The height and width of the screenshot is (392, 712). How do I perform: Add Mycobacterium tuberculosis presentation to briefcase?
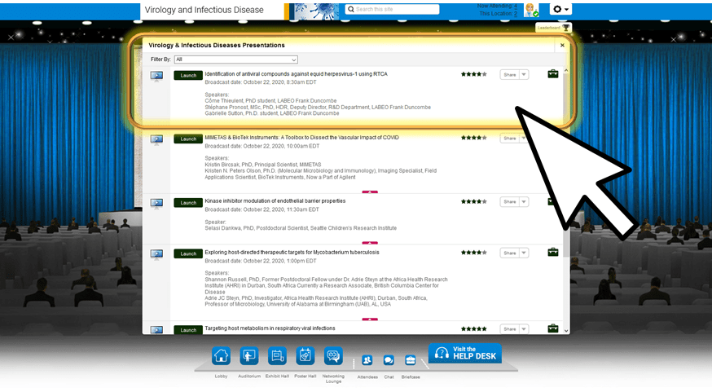(552, 252)
